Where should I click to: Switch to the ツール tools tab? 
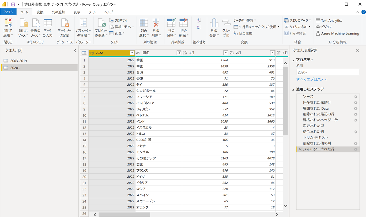[x=92, y=12]
